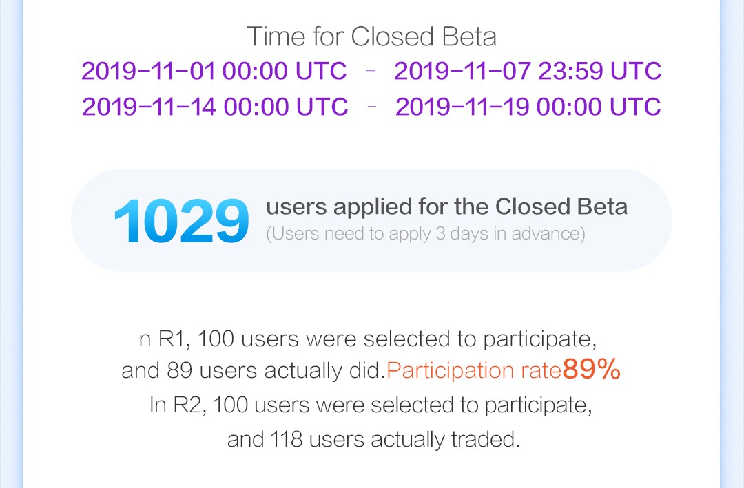Click "and 89 users actually did" text
This screenshot has height=488, width=744.
pyautogui.click(x=253, y=371)
